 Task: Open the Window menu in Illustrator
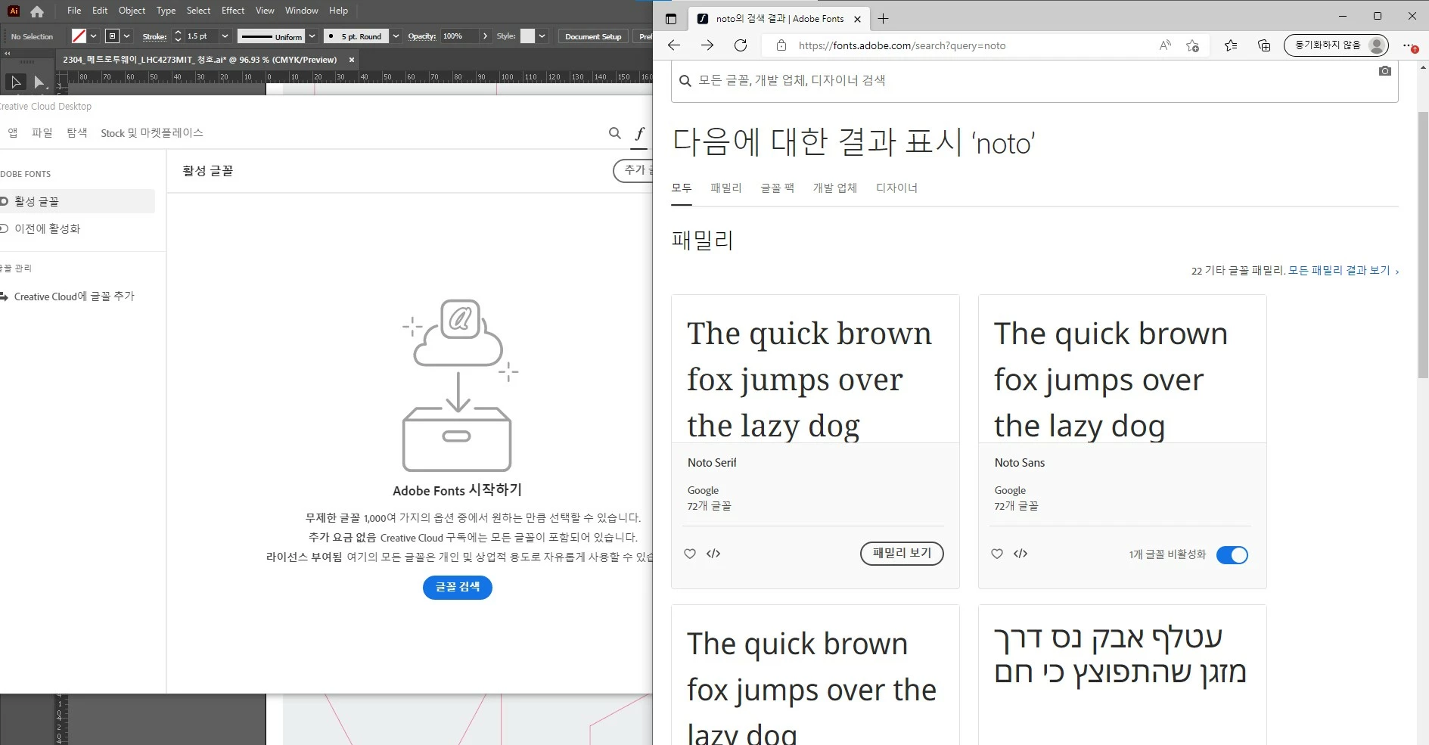(302, 11)
